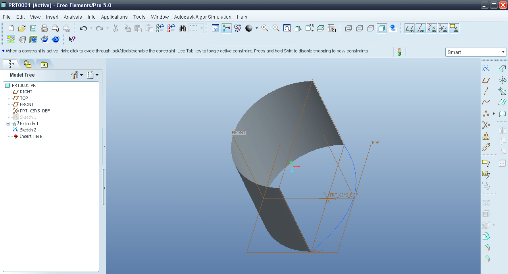Screen dimensions: 508x274
Task: Select the Style surface tool
Action: pos(502,114)
